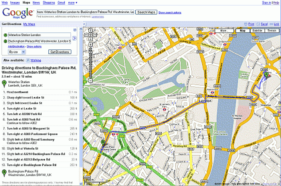Viewport: 281px width, 186px height.
Task: Open the My Maps tab
Action: (x=29, y=24)
